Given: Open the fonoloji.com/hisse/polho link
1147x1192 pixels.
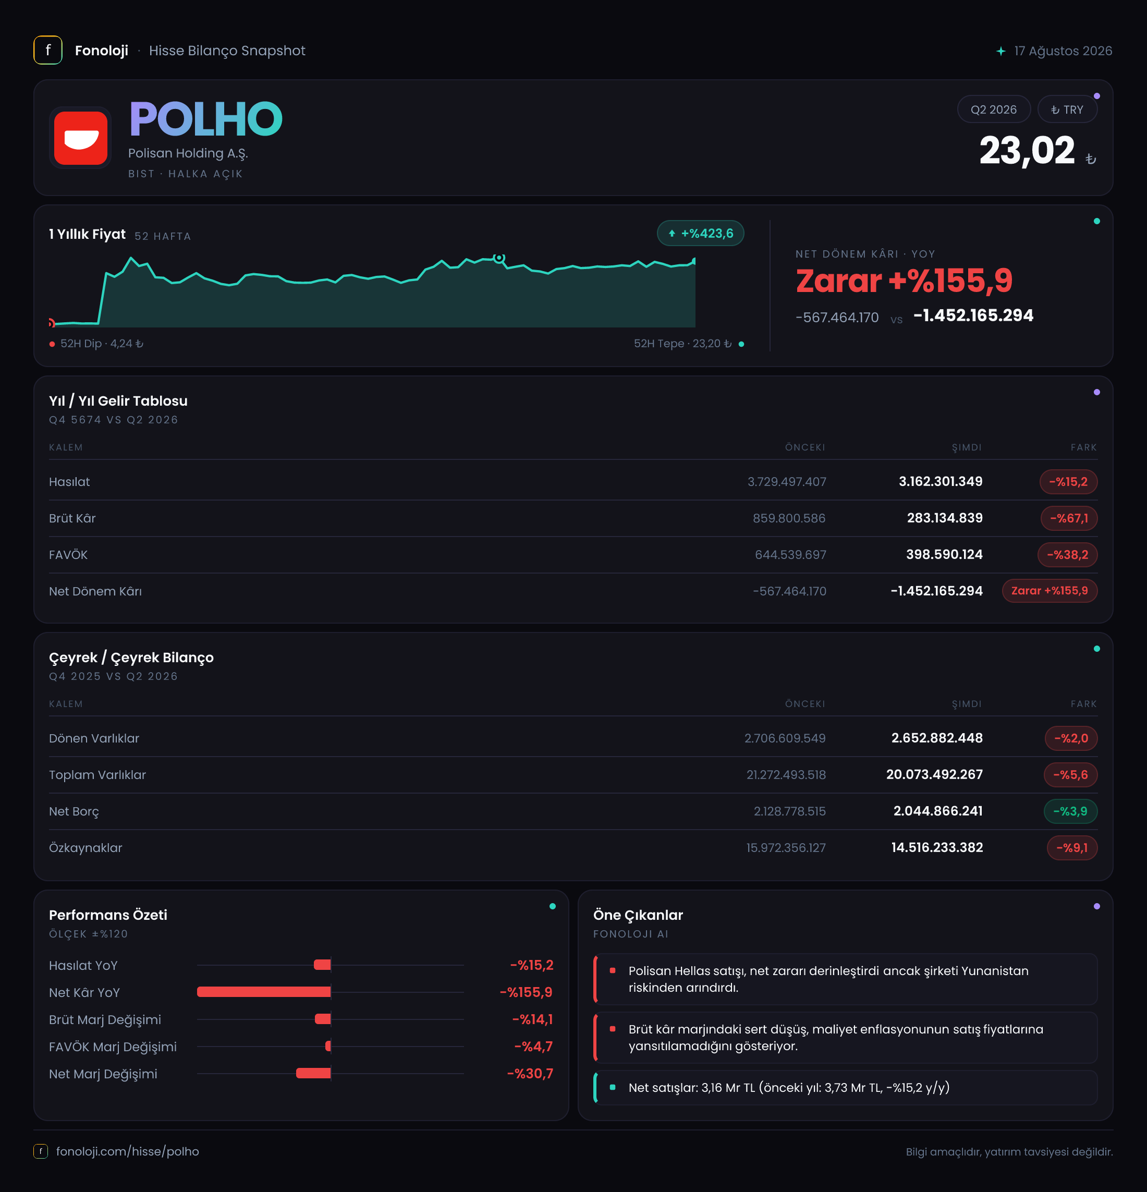Looking at the screenshot, I should (127, 1151).
